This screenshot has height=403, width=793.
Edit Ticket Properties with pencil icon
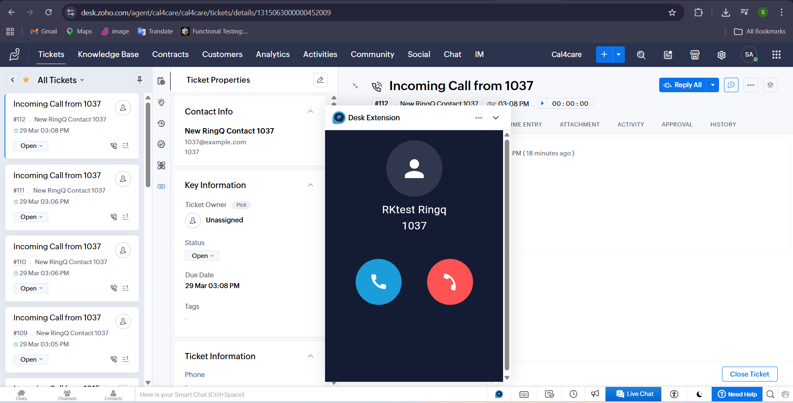click(x=320, y=80)
